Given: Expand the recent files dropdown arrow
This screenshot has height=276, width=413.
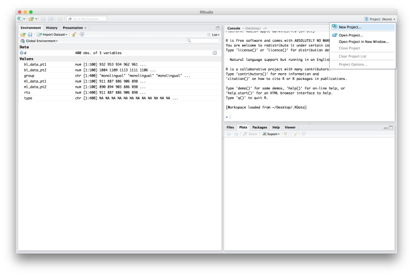Looking at the screenshot, I should pyautogui.click(x=36, y=19).
